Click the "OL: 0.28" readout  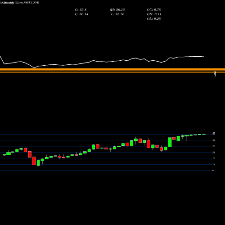154,19
